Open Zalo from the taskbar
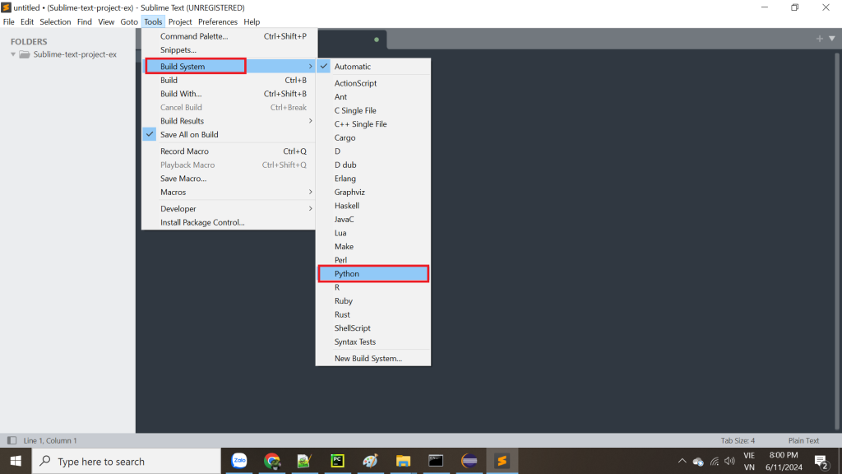The image size is (842, 474). coord(239,461)
